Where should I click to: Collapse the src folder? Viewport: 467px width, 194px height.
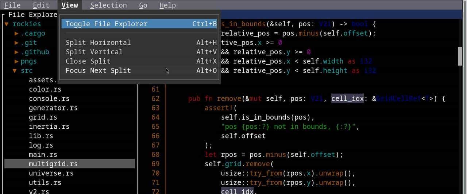click(15, 71)
